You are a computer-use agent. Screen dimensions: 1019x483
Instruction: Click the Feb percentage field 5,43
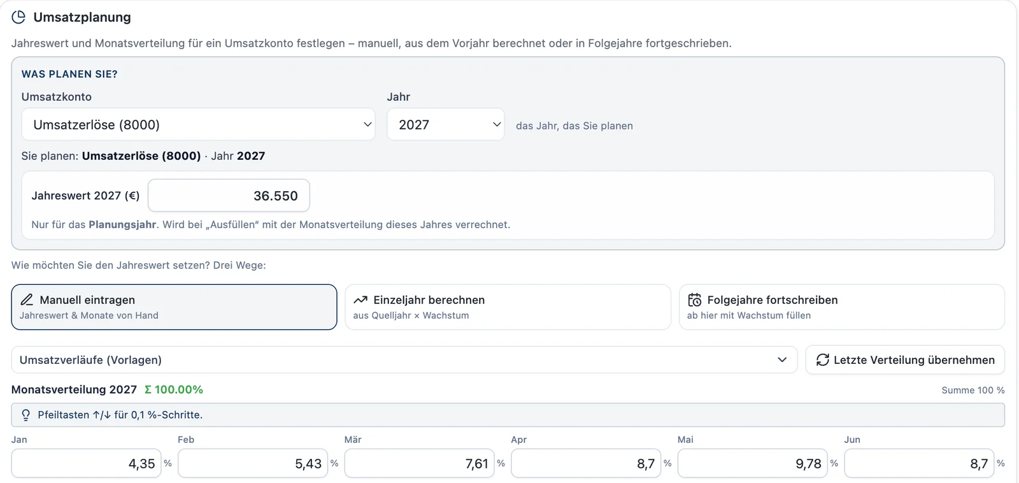253,463
